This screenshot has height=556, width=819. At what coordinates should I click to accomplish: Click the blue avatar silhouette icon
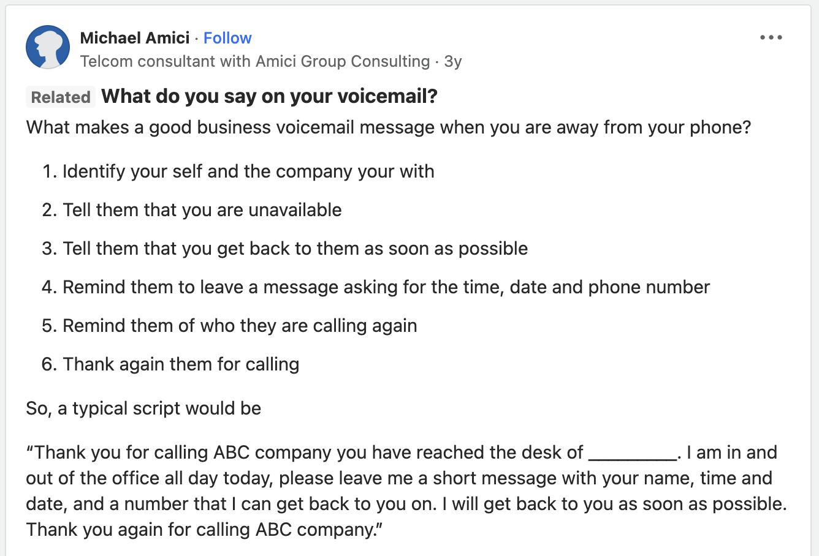[x=47, y=47]
